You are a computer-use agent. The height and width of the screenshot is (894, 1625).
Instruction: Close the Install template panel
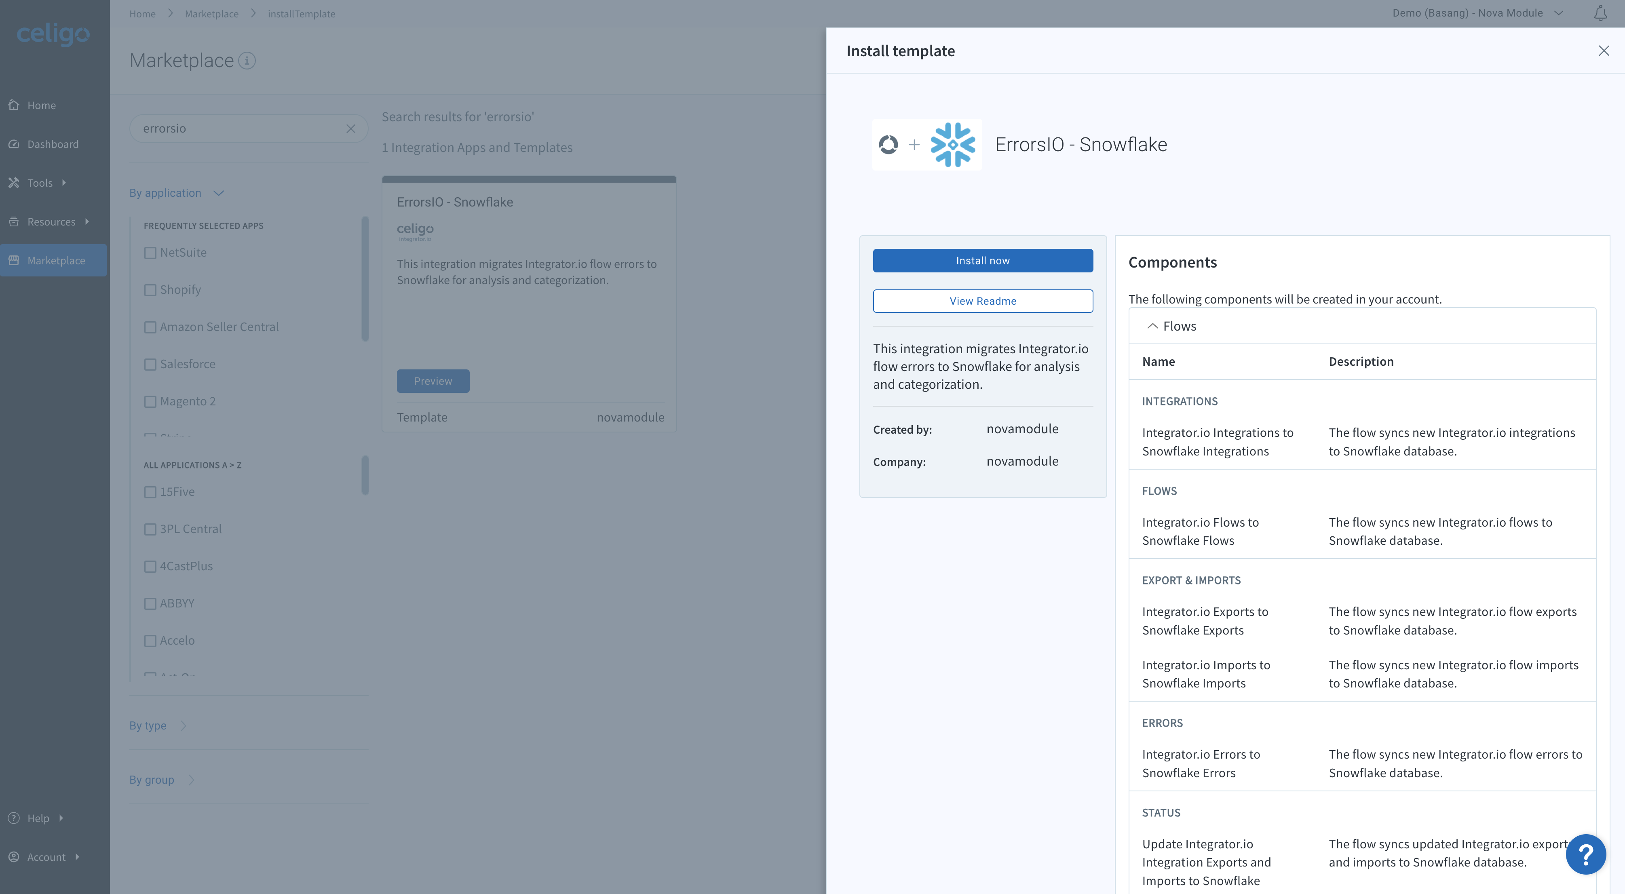(1604, 51)
